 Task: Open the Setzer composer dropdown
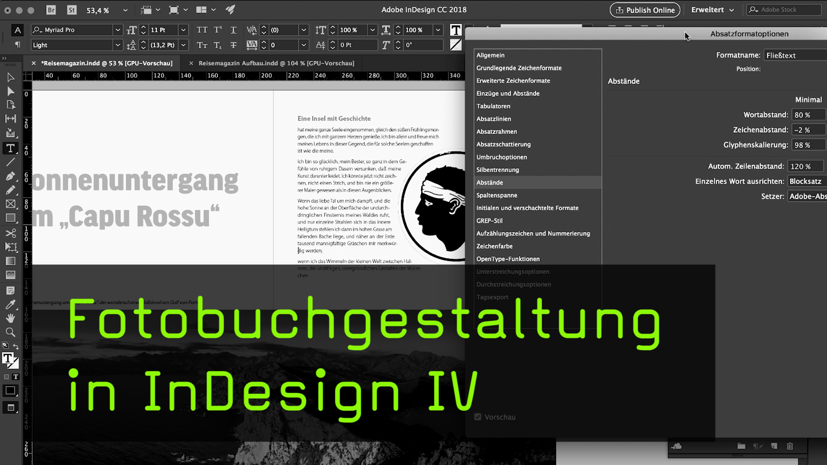(x=807, y=196)
